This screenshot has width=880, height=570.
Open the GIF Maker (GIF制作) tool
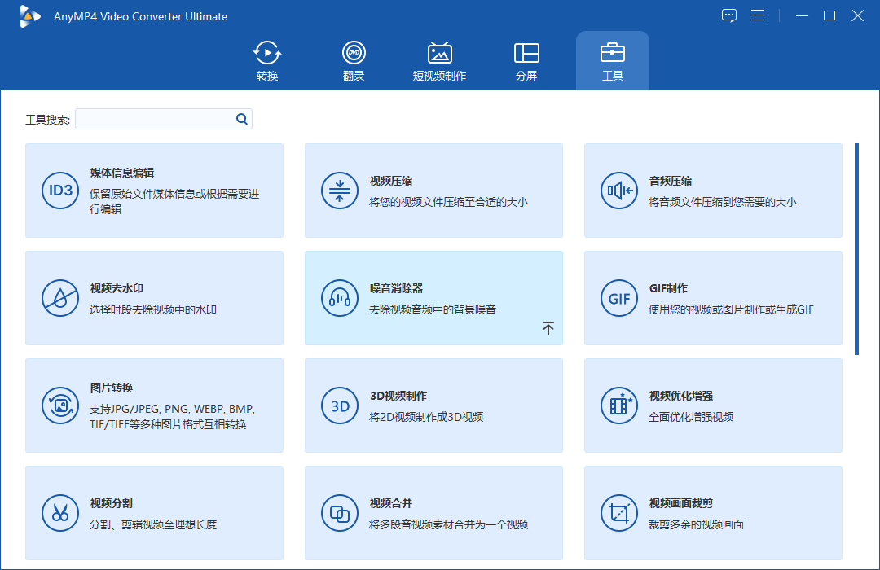click(713, 298)
